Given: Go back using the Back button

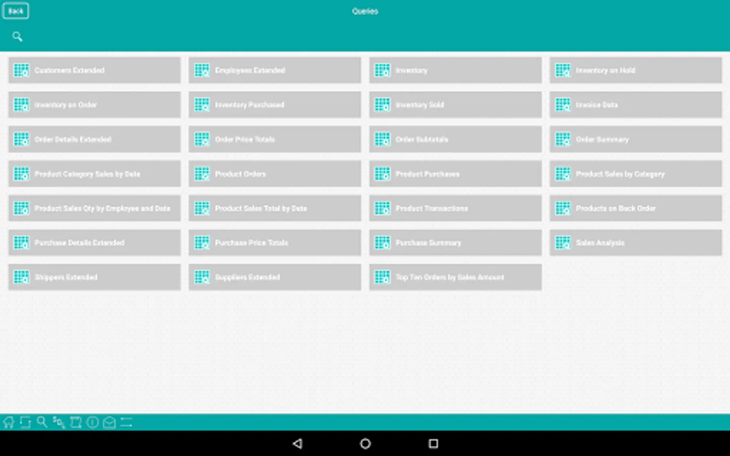Looking at the screenshot, I should [x=16, y=11].
